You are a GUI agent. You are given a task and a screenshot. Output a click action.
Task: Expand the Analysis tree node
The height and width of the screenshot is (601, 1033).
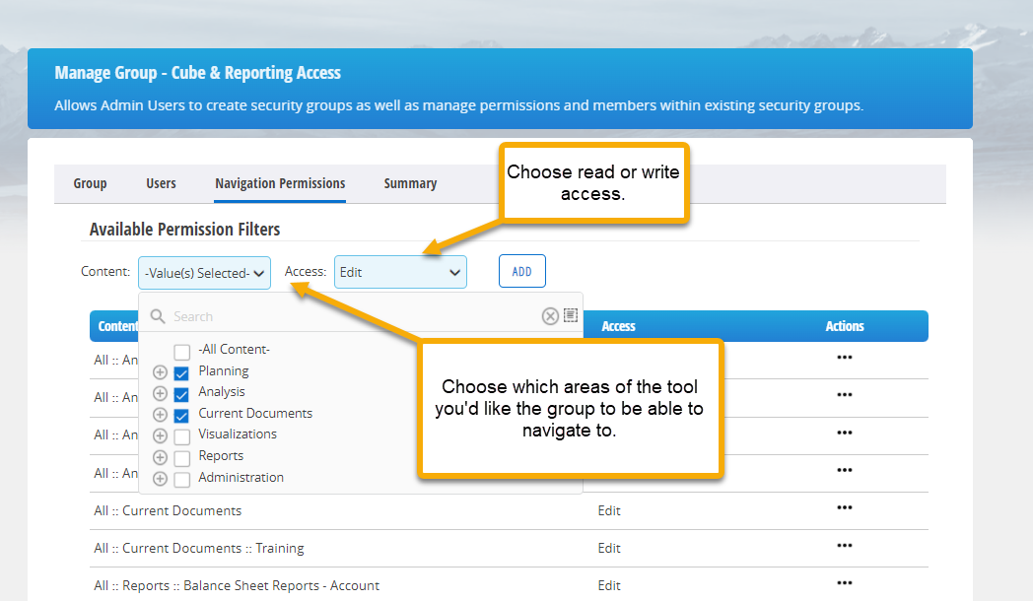pos(160,394)
